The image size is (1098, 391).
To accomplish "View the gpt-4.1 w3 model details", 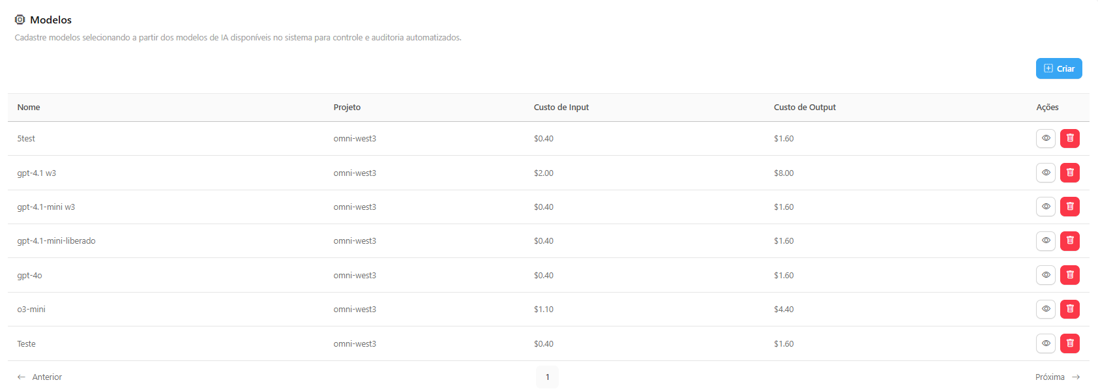I will (1045, 173).
